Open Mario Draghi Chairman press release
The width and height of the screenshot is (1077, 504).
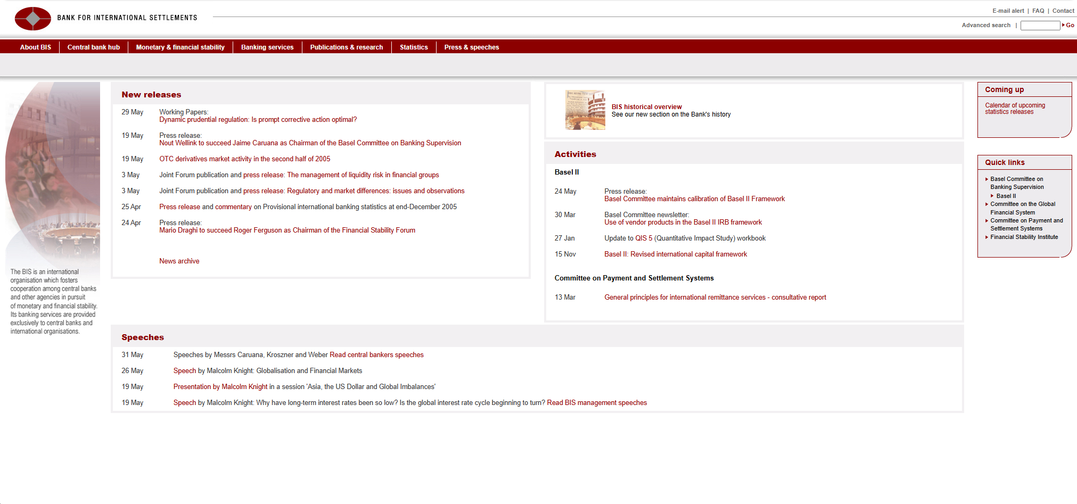click(287, 230)
